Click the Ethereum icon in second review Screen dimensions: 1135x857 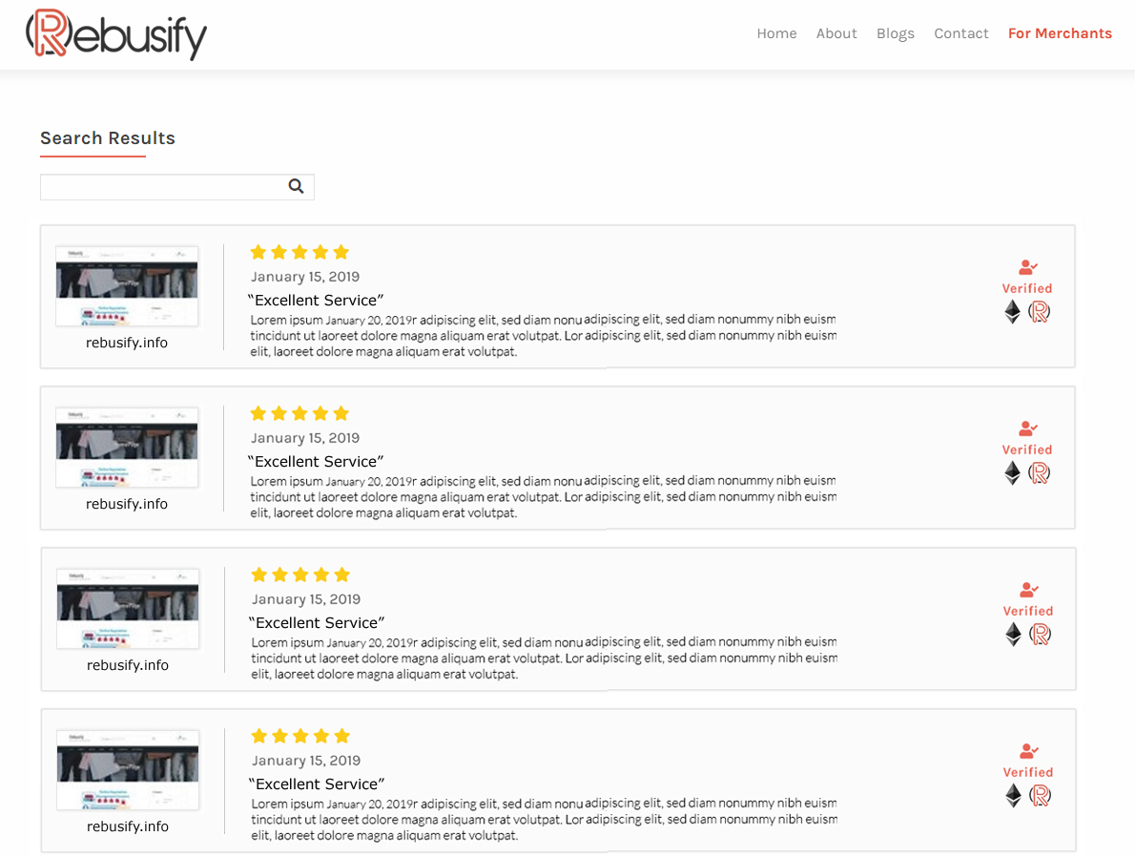[1013, 472]
